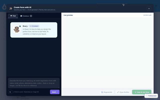Image resolution: width=160 pixels, height=100 pixels.
Task: Click the AI Assistant badge
Action: click(x=34, y=26)
